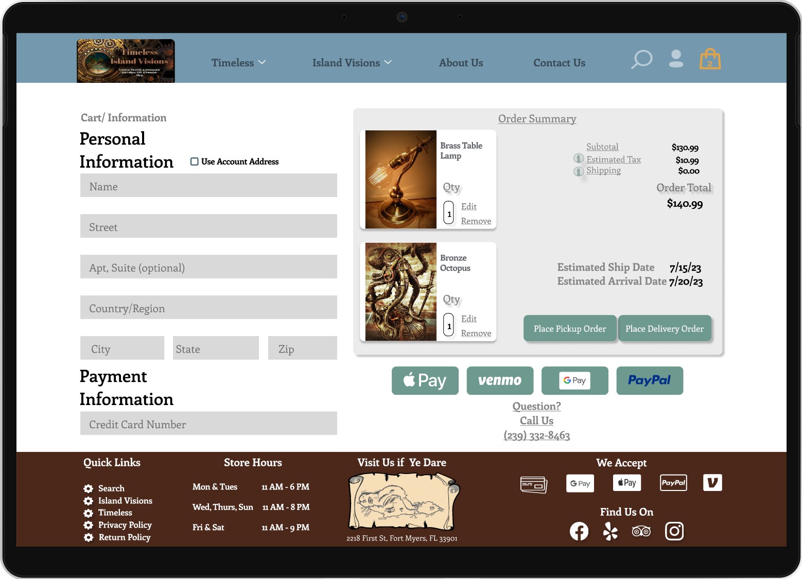Click the footer Apple Pay icon
Image resolution: width=802 pixels, height=579 pixels.
click(627, 483)
